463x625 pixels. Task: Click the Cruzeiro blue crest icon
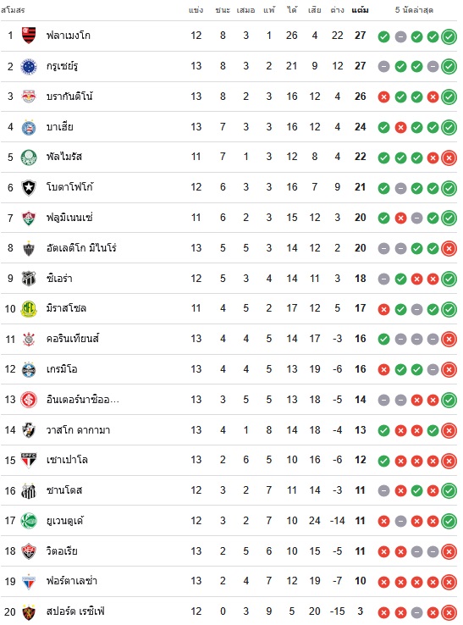[29, 66]
